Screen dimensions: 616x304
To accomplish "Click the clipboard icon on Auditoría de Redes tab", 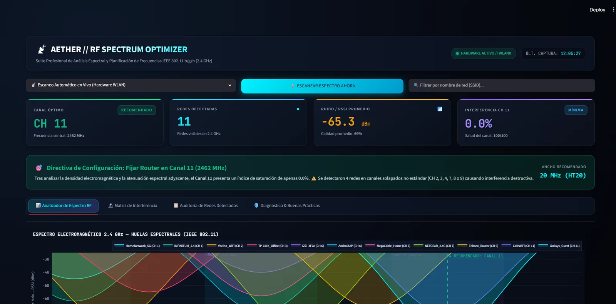I will 176,206.
